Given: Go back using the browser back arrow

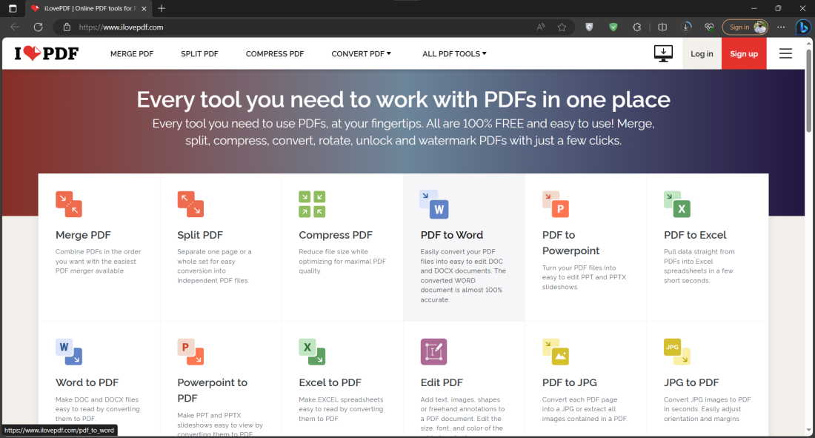Looking at the screenshot, I should click(x=15, y=27).
